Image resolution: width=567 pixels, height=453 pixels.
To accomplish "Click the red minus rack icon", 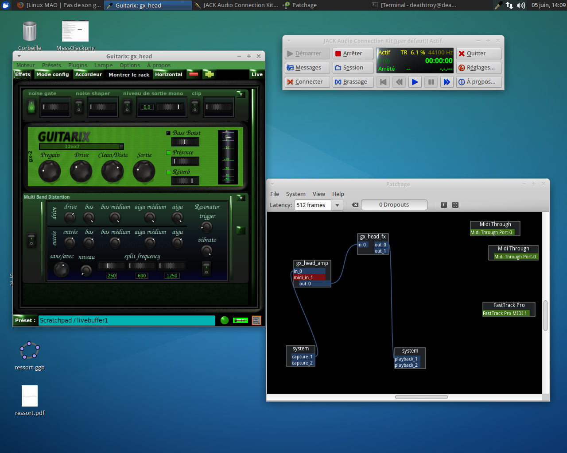I will coord(194,74).
